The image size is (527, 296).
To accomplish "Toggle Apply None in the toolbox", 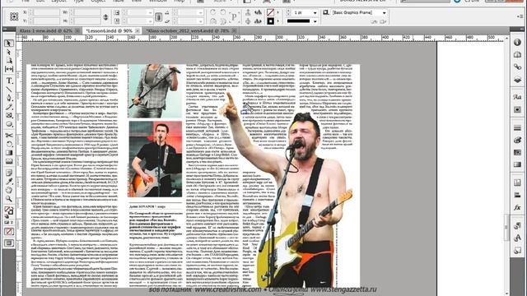I will coord(9,232).
